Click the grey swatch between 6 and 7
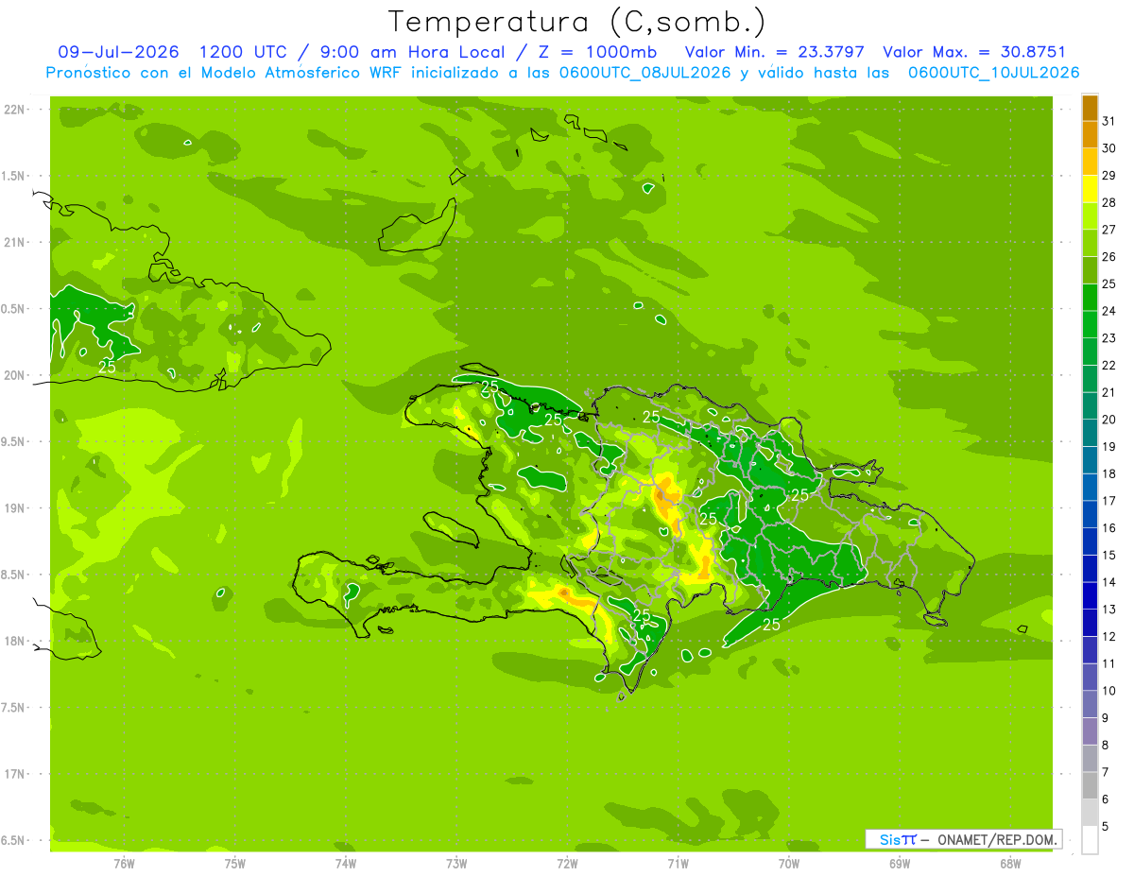The height and width of the screenshot is (876, 1134). [x=1090, y=785]
